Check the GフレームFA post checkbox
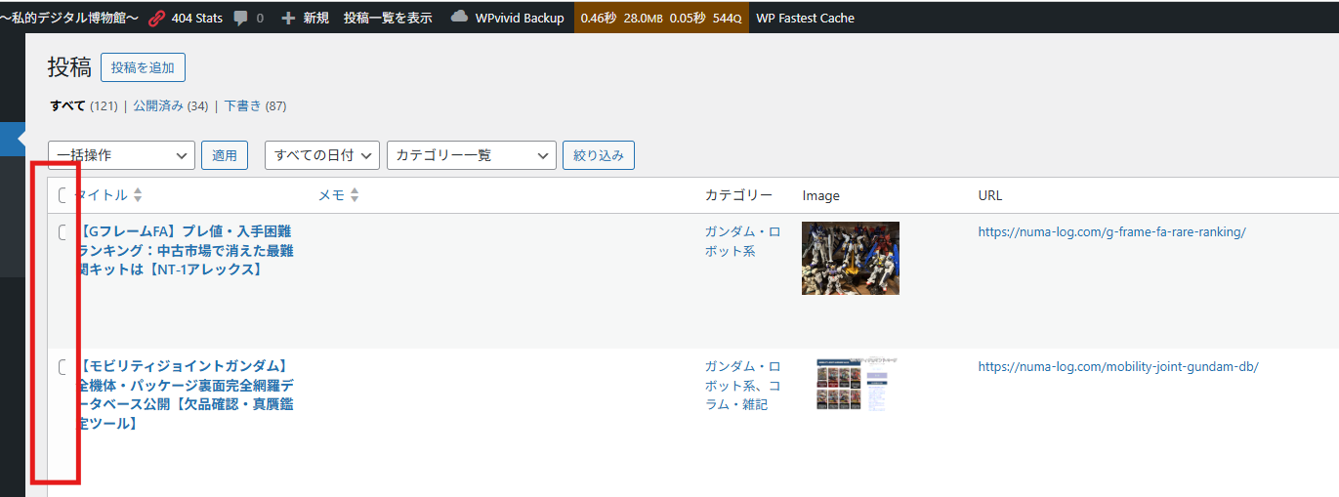 [63, 231]
